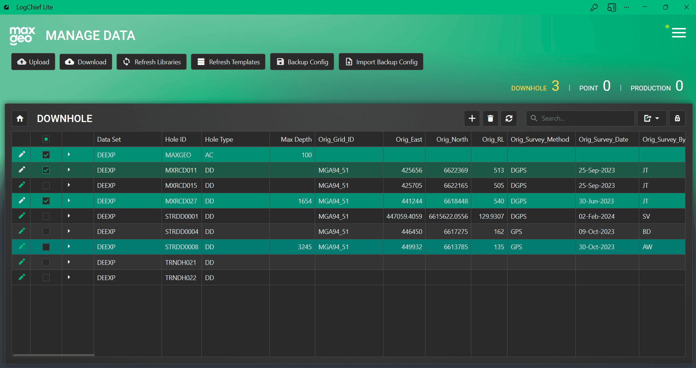The image size is (696, 368).
Task: Edit the MAXGEO row with pencil icon
Action: [x=22, y=154]
